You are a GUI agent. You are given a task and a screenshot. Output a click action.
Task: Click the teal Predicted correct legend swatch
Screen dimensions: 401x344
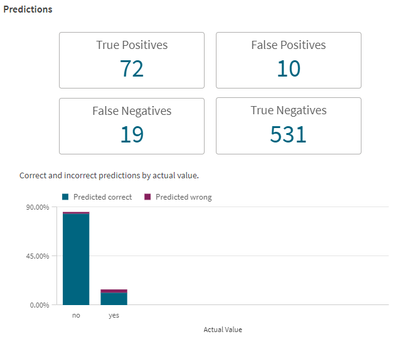click(65, 197)
